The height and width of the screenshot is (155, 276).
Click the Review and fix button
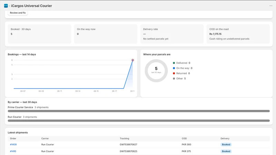tap(18, 13)
